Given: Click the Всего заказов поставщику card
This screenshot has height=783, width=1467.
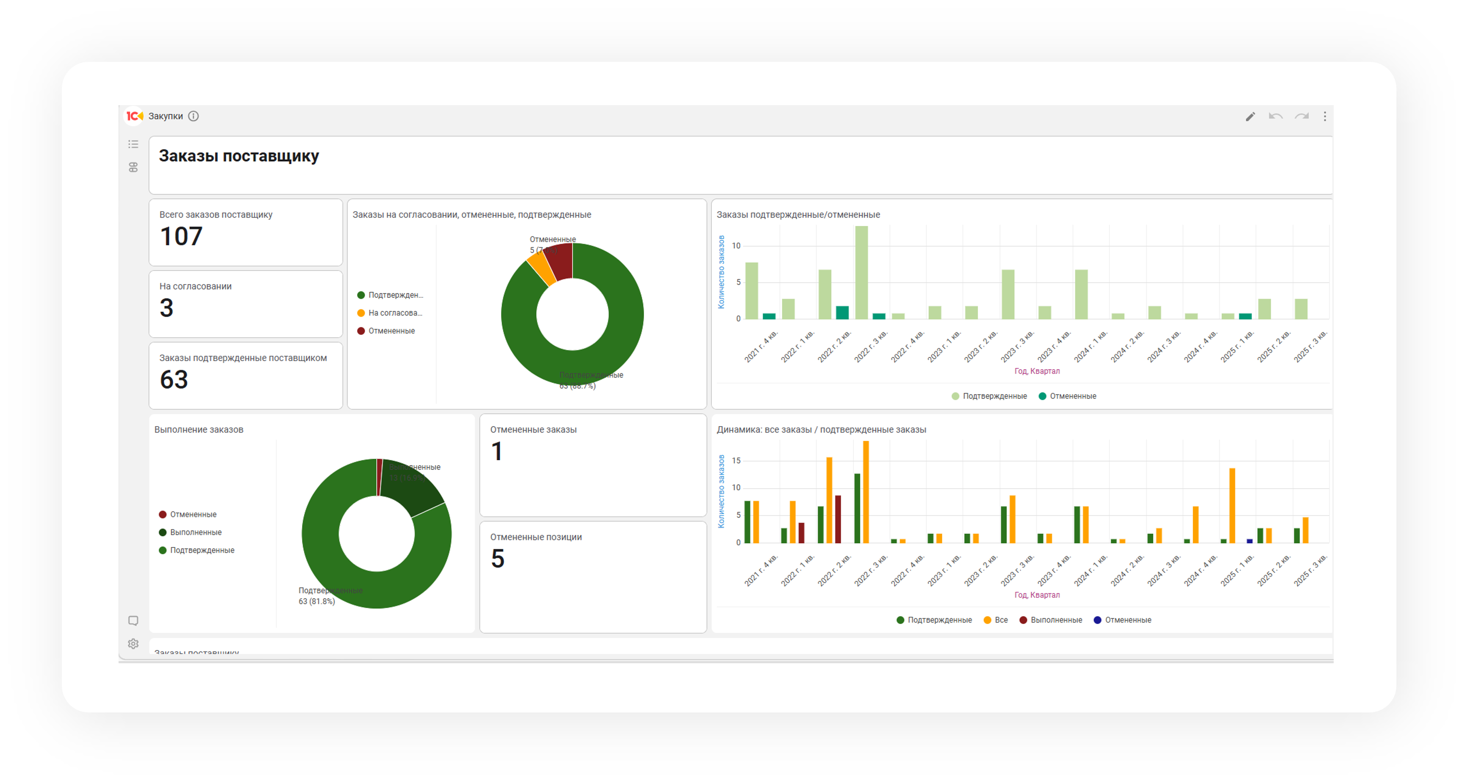Looking at the screenshot, I should click(245, 232).
